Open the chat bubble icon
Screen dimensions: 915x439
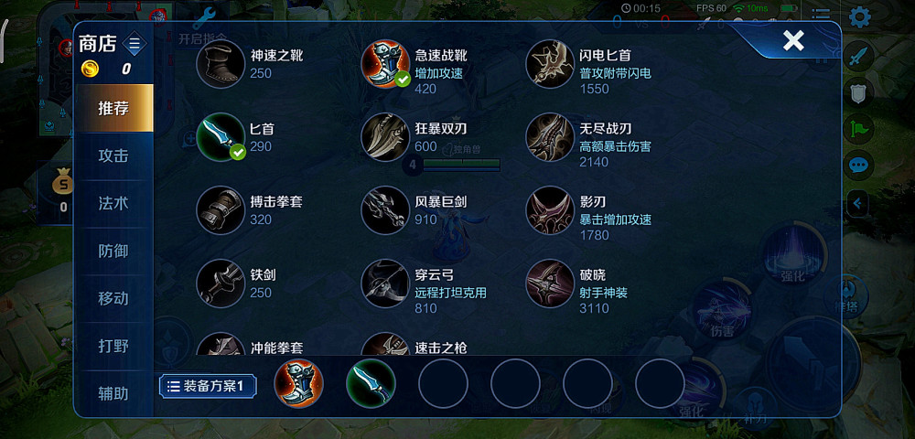[x=858, y=166]
